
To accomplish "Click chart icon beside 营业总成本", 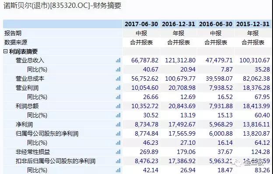I will [x=118, y=78].
